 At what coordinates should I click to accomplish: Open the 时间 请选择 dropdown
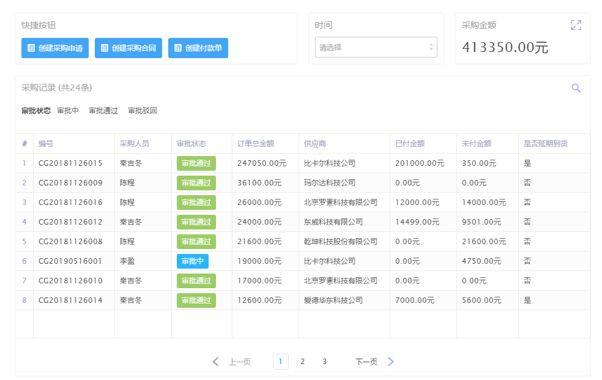[x=376, y=47]
